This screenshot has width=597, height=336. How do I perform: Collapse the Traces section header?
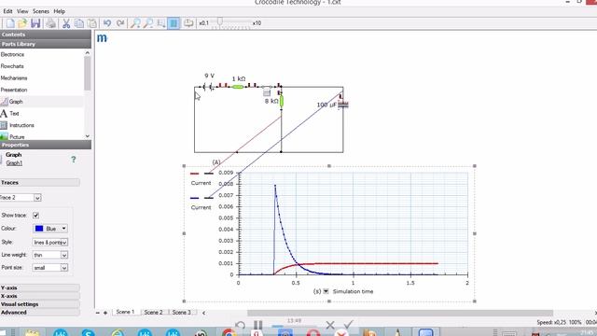click(40, 183)
